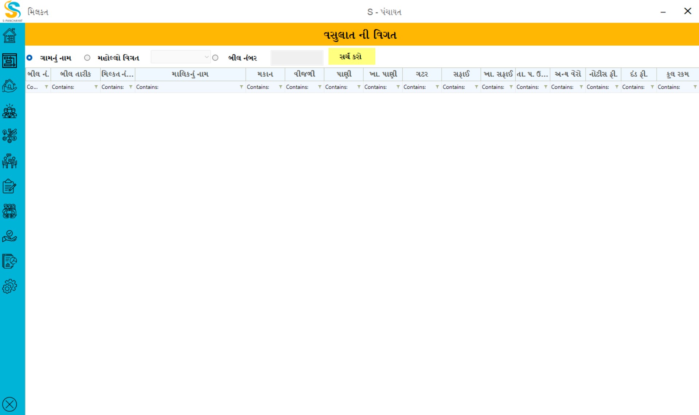Sort by the કુલ રકમ column header

[677, 74]
